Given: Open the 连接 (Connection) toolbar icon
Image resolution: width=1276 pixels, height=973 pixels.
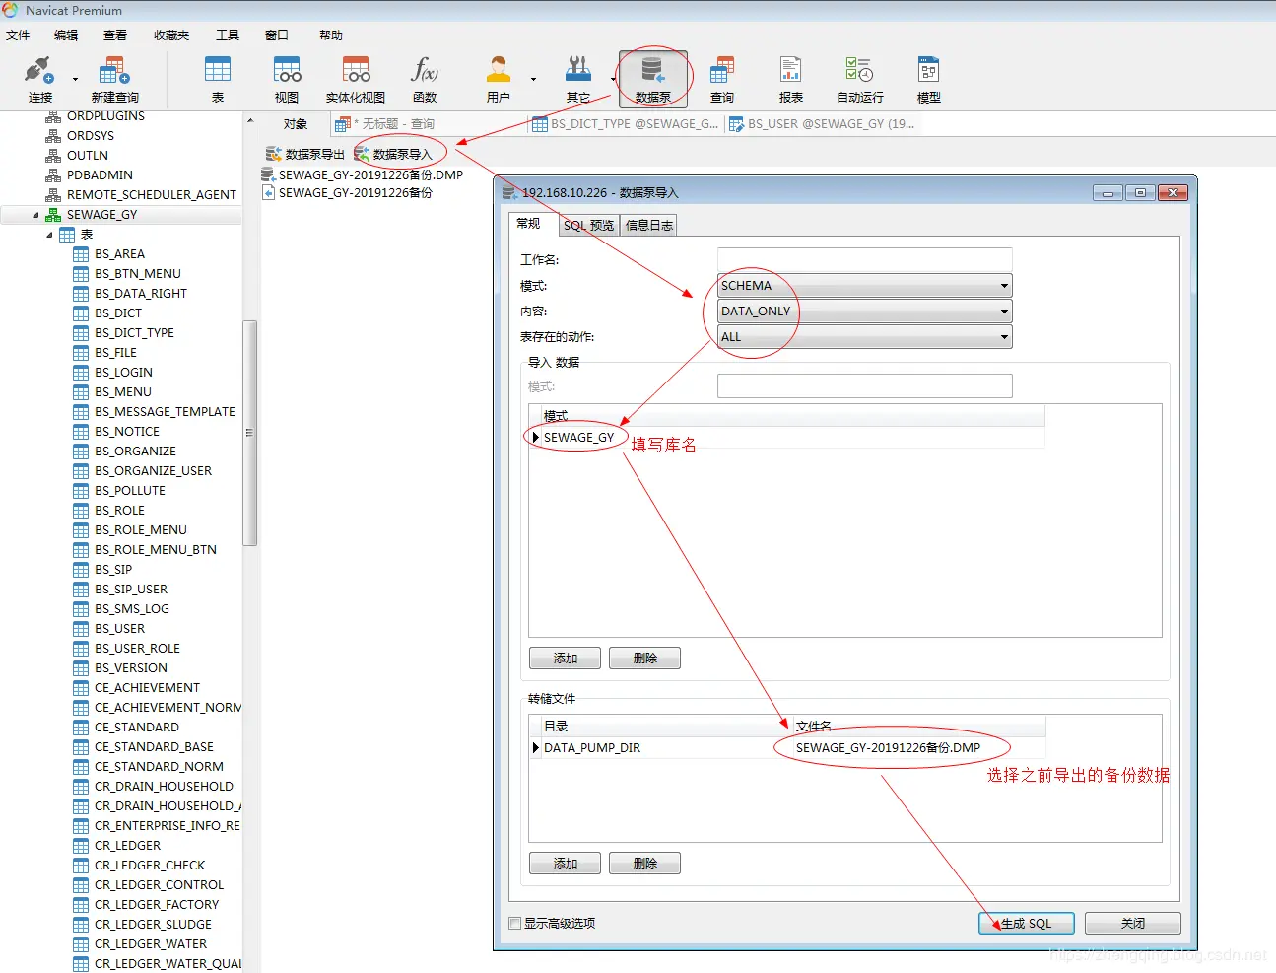Looking at the screenshot, I should [39, 71].
